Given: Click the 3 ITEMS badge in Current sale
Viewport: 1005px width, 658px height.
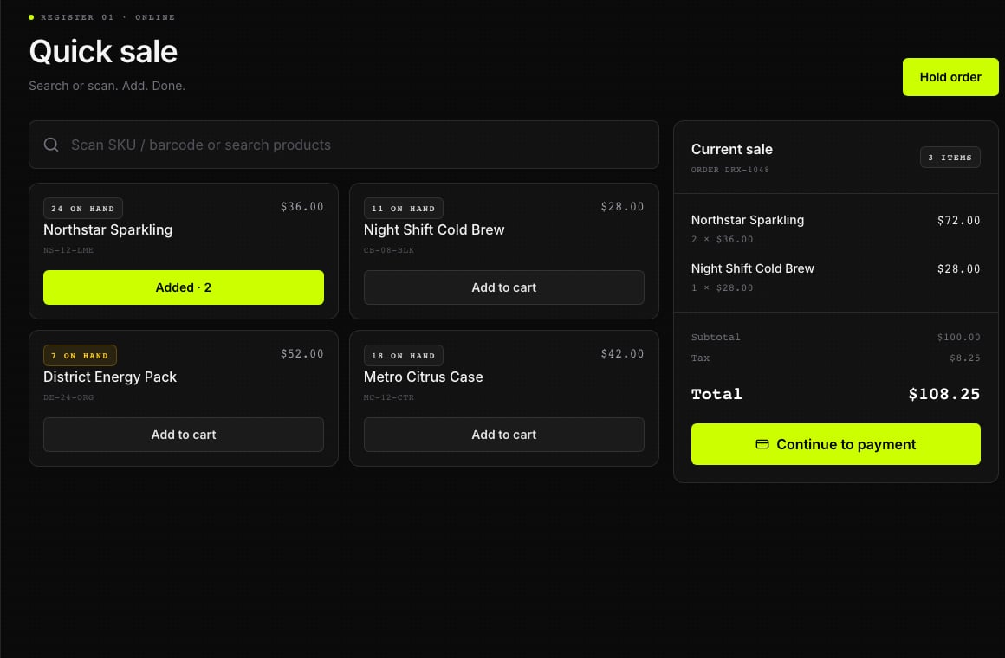Looking at the screenshot, I should [950, 158].
